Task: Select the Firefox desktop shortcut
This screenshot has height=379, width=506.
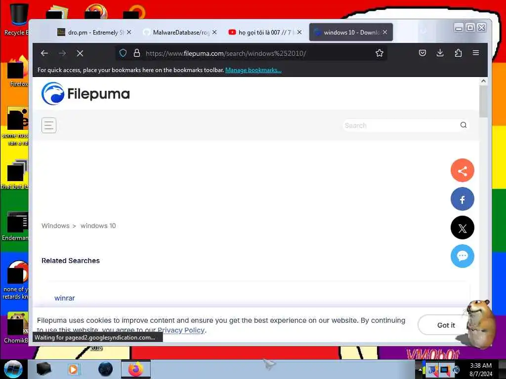Action: pyautogui.click(x=17, y=72)
